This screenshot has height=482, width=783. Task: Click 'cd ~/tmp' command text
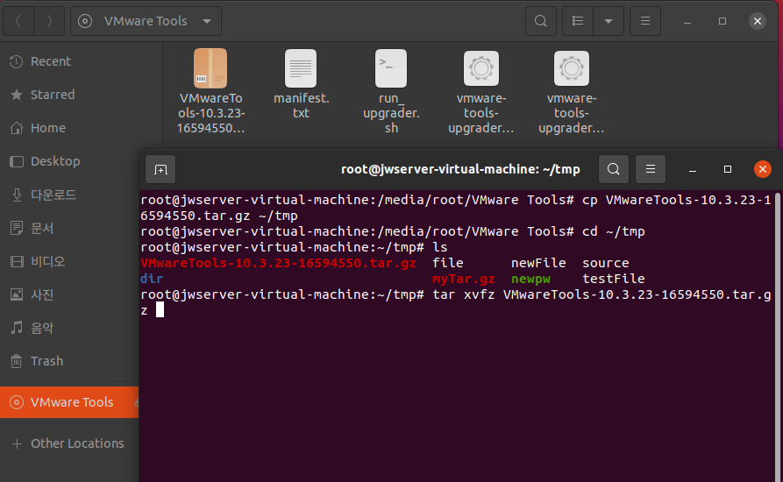click(x=614, y=231)
